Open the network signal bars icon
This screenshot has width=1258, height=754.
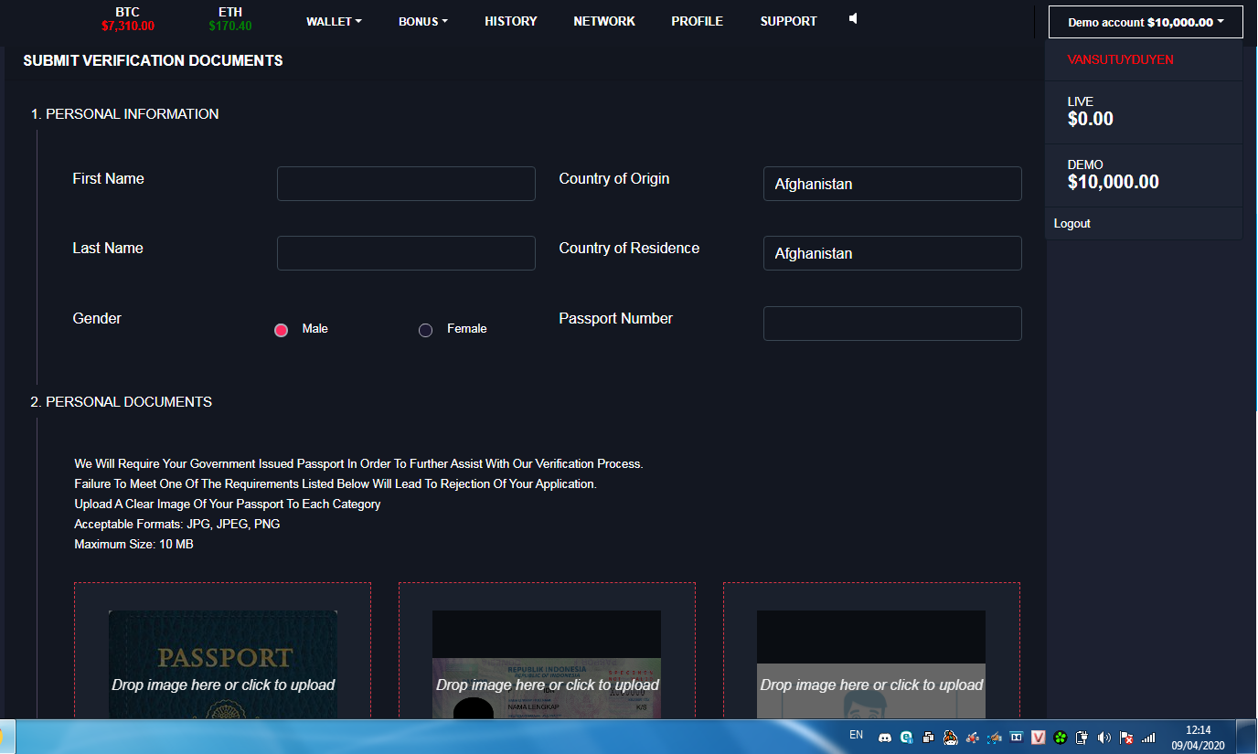(1148, 738)
